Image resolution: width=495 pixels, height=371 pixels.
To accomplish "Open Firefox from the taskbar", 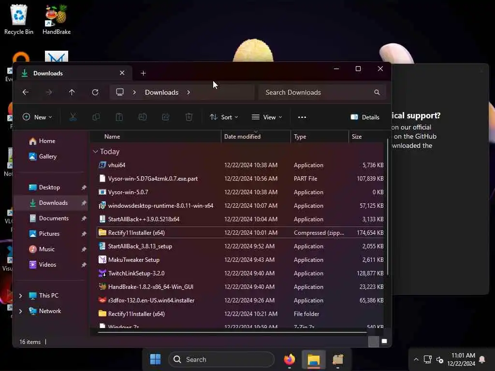I will [289, 359].
